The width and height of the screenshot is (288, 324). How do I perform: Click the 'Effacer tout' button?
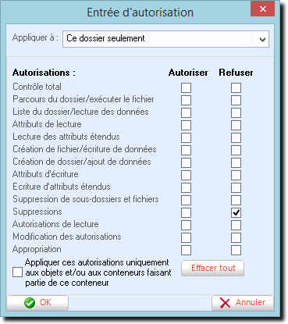(212, 268)
